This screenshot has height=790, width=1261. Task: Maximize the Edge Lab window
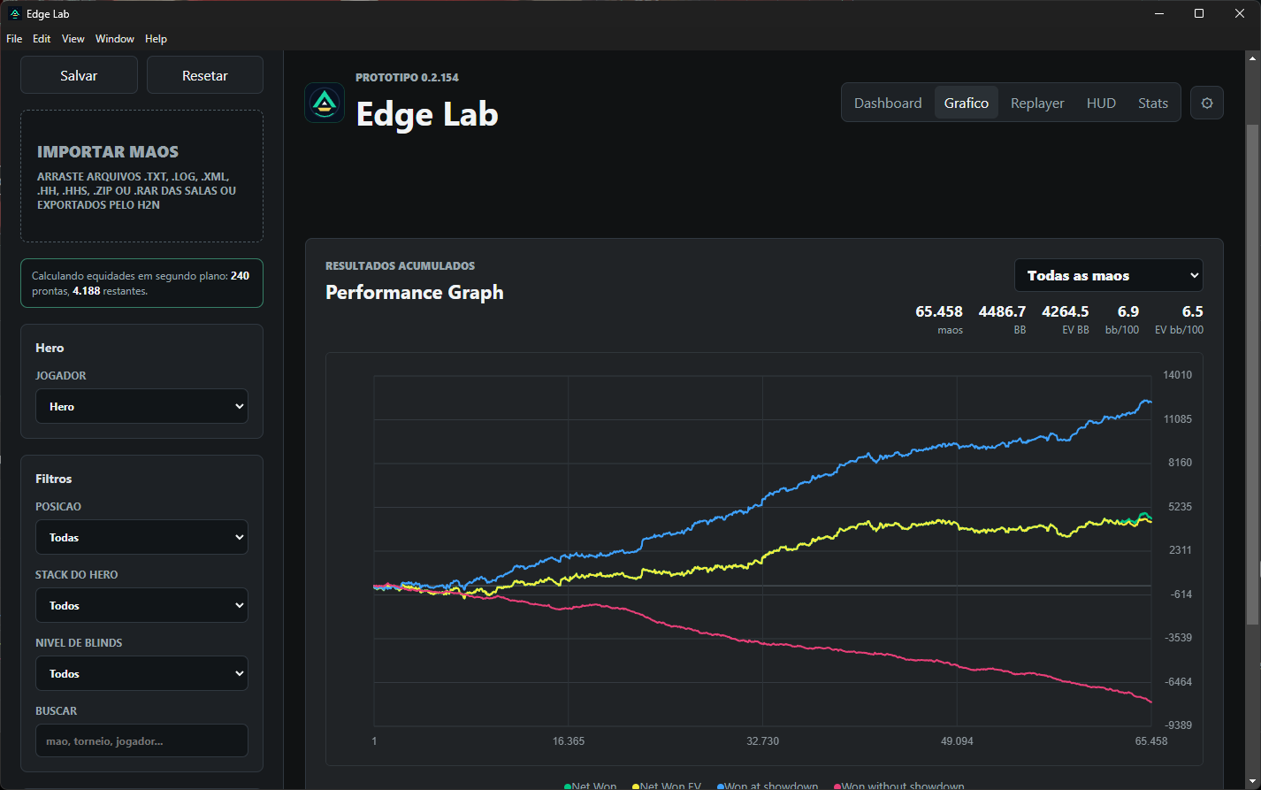1199,13
